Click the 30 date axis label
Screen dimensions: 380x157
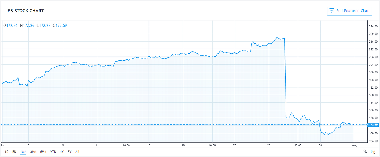[x=320, y=145]
